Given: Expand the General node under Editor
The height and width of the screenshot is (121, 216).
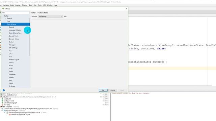Looking at the screenshot, I should tap(5, 18).
